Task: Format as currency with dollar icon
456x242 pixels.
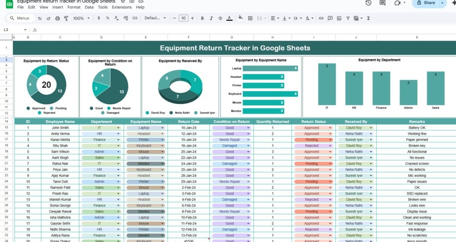Action: click(99, 18)
